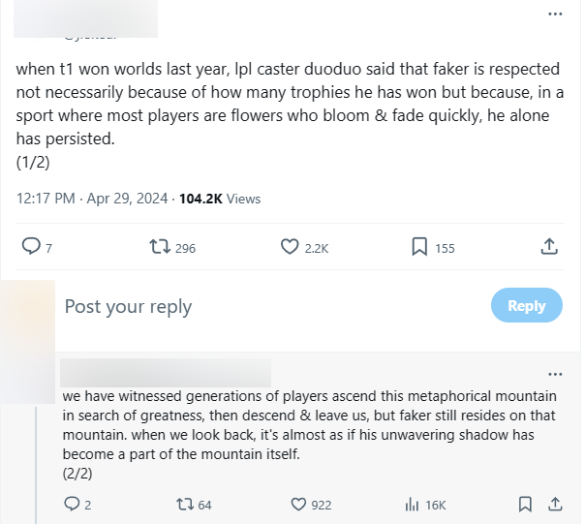
Task: Bookmark the second (2/2) tweet
Action: pyautogui.click(x=524, y=504)
